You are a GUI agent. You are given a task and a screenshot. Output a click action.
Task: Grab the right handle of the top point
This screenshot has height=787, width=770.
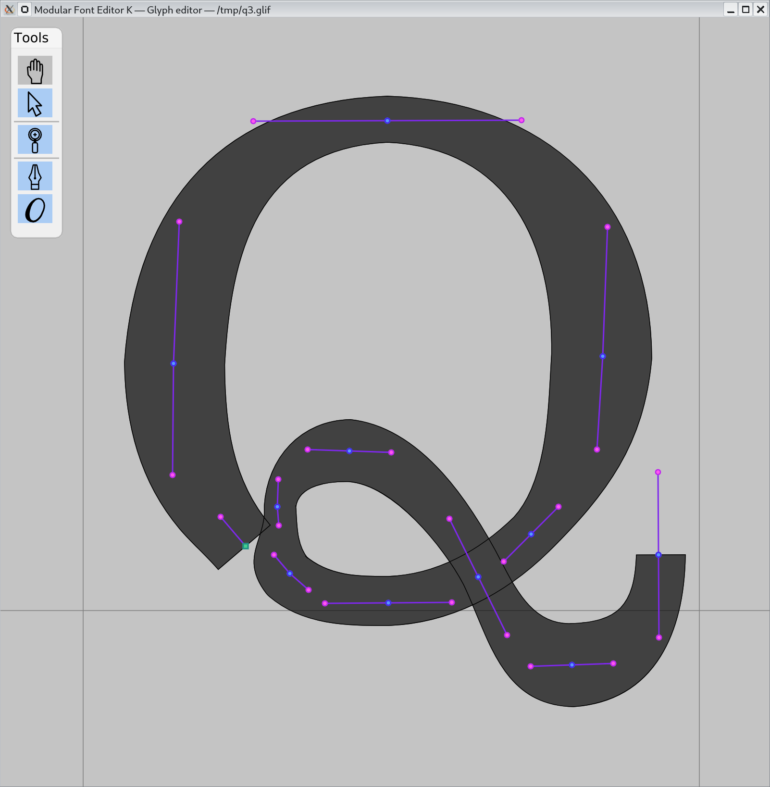522,120
